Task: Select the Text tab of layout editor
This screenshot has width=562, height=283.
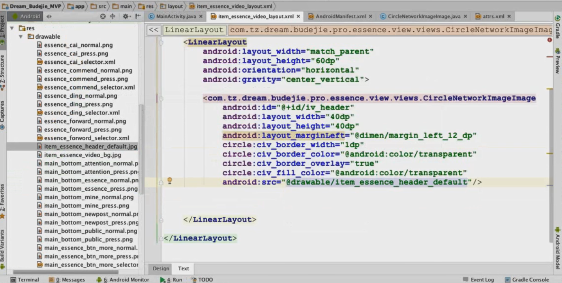Action: pyautogui.click(x=184, y=269)
